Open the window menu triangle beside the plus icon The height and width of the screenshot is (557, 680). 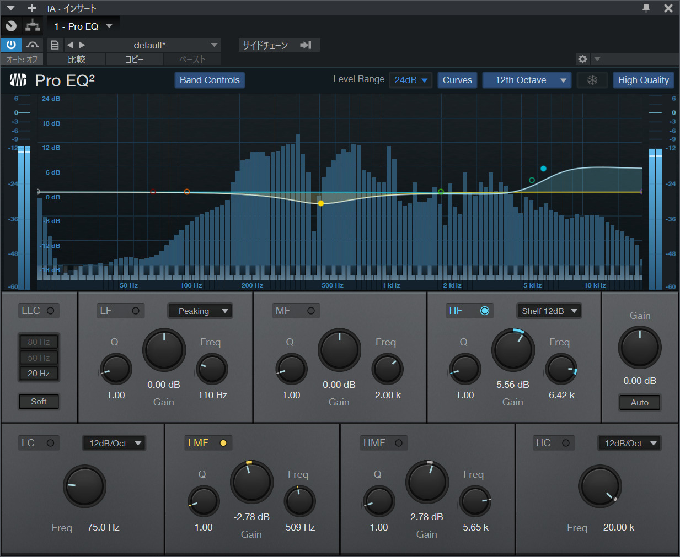pyautogui.click(x=11, y=8)
